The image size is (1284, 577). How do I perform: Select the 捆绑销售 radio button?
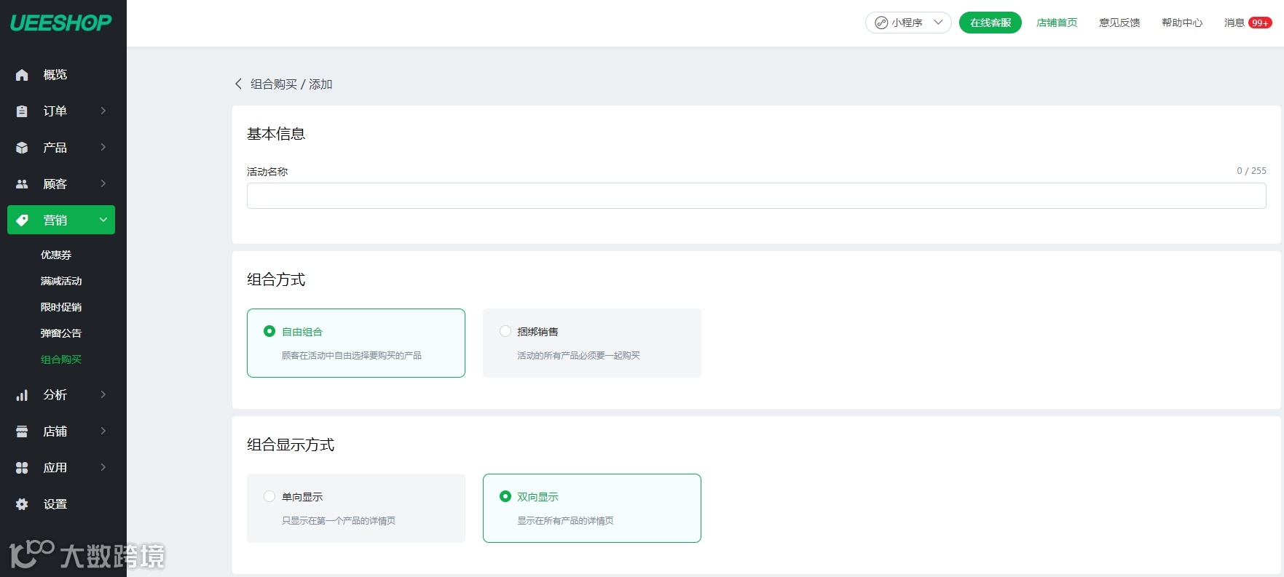505,331
